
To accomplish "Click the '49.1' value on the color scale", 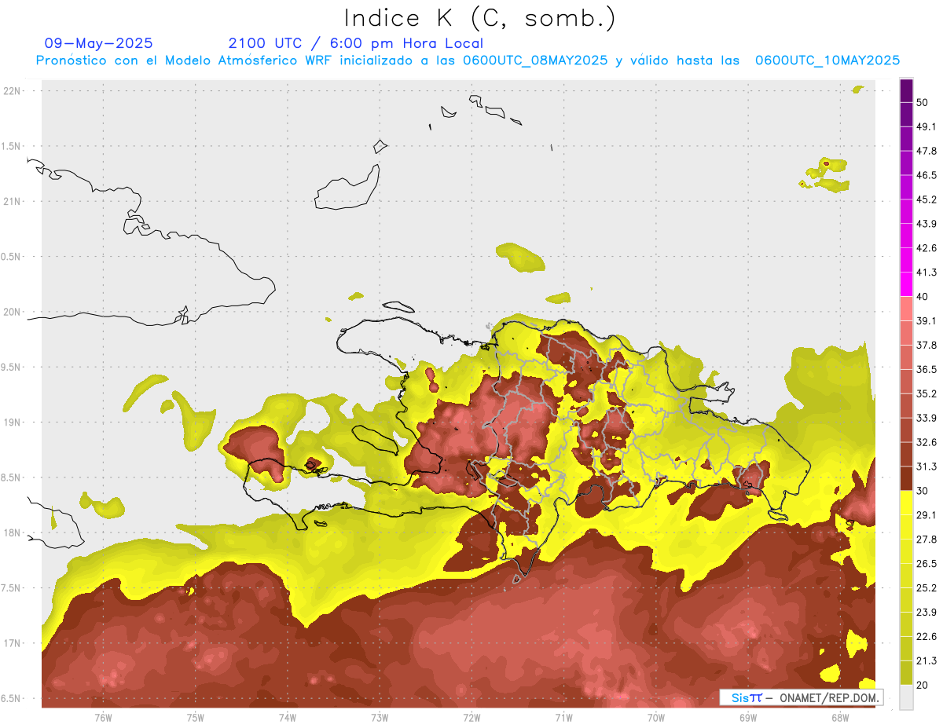I will [926, 126].
